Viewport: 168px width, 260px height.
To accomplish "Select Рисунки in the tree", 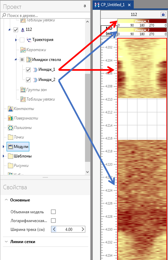I will point(21,166).
